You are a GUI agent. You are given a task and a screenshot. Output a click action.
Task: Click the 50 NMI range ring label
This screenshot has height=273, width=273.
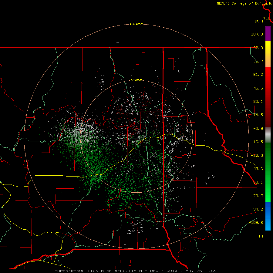point(136,80)
